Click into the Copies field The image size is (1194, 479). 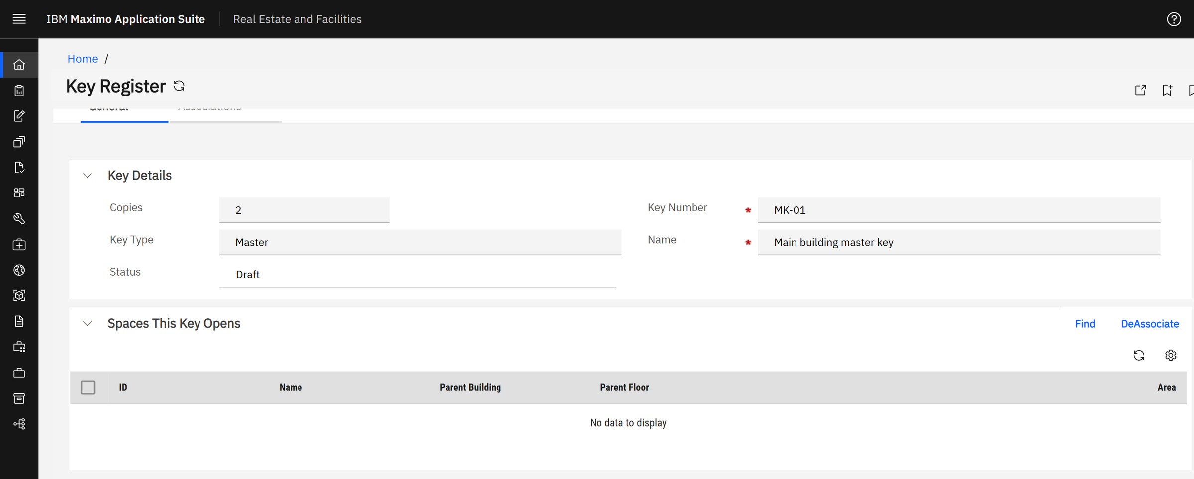click(304, 210)
